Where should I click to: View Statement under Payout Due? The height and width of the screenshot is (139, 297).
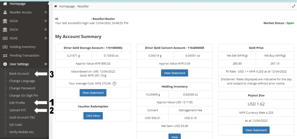point(256,130)
